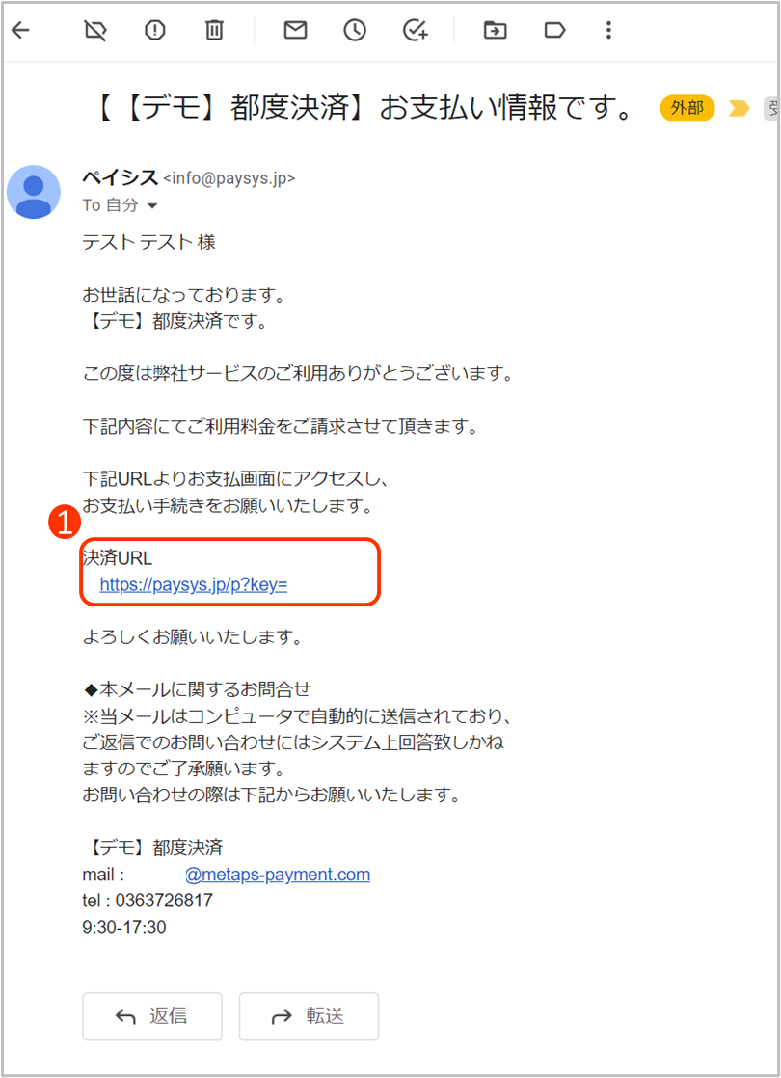This screenshot has height=1078, width=781.
Task: Click the email subject heading
Action: 364,108
